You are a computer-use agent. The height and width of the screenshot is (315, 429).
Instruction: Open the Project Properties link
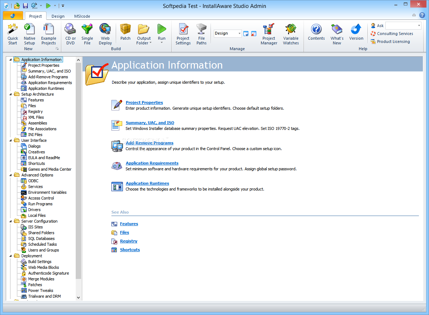pos(144,102)
